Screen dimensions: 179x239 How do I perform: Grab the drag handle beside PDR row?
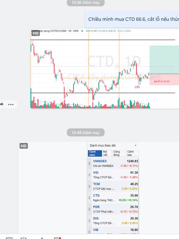click(x=89, y=209)
